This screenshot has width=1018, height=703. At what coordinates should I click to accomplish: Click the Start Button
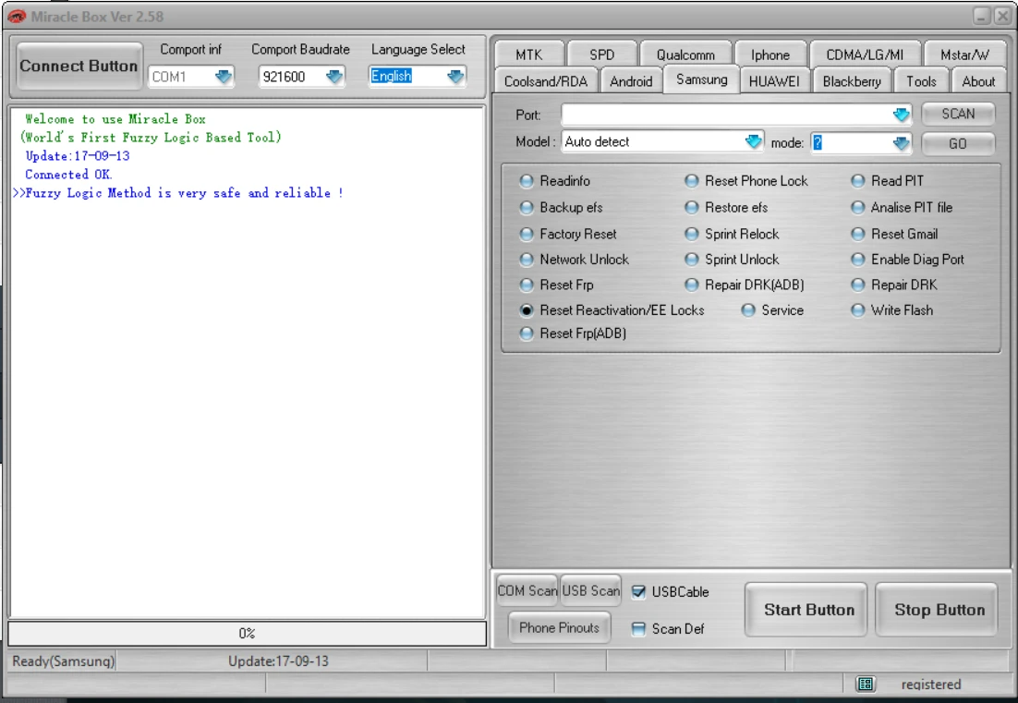coord(808,611)
